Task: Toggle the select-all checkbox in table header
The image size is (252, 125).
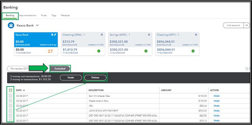Action: [x=11, y=90]
